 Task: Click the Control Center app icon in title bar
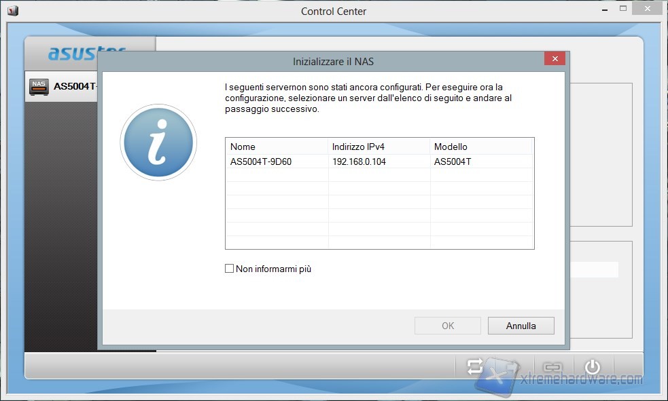(x=13, y=11)
